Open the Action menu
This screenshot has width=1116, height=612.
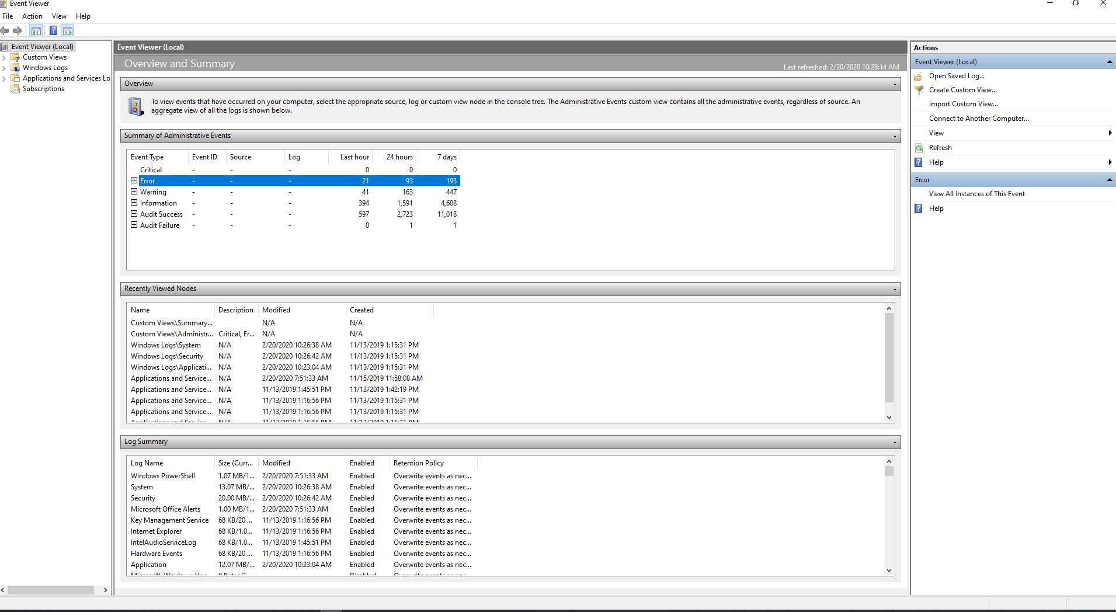[x=32, y=16]
